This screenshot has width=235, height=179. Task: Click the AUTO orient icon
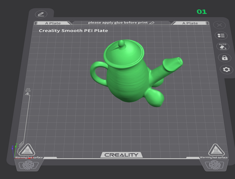(x=222, y=46)
